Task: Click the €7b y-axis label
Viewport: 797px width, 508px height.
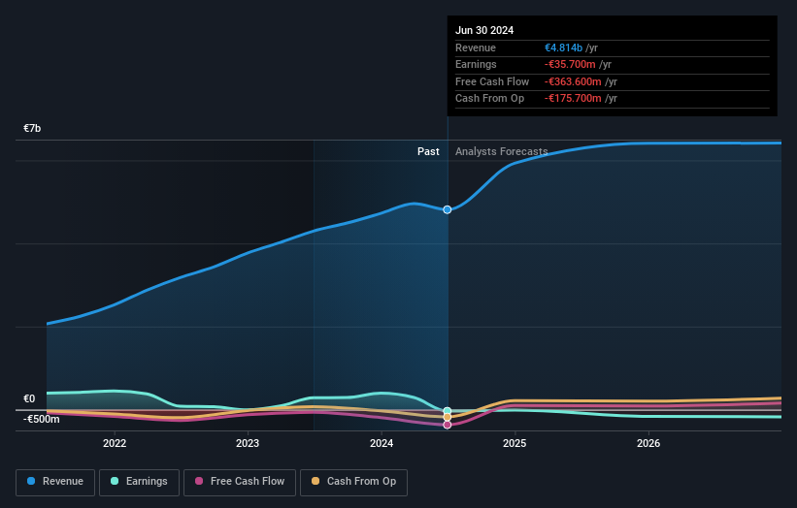Action: tap(32, 128)
